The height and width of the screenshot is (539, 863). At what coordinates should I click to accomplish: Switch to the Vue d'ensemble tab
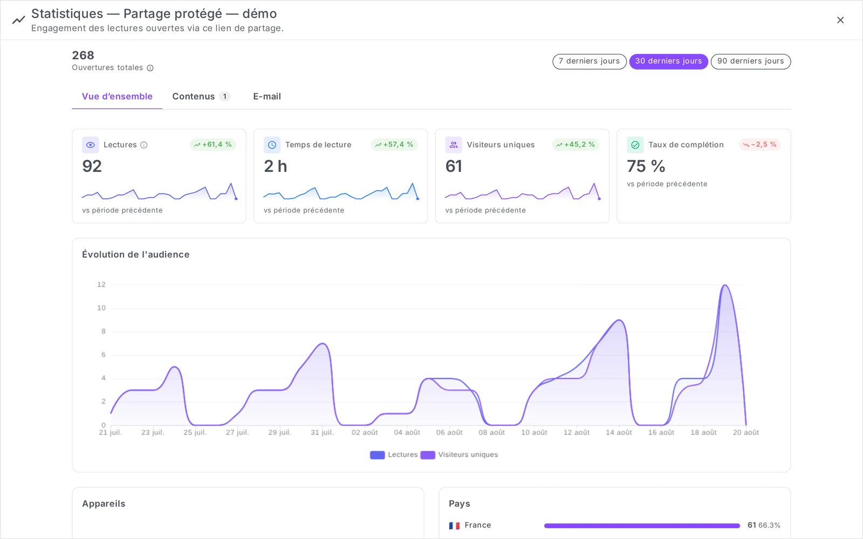(x=117, y=96)
